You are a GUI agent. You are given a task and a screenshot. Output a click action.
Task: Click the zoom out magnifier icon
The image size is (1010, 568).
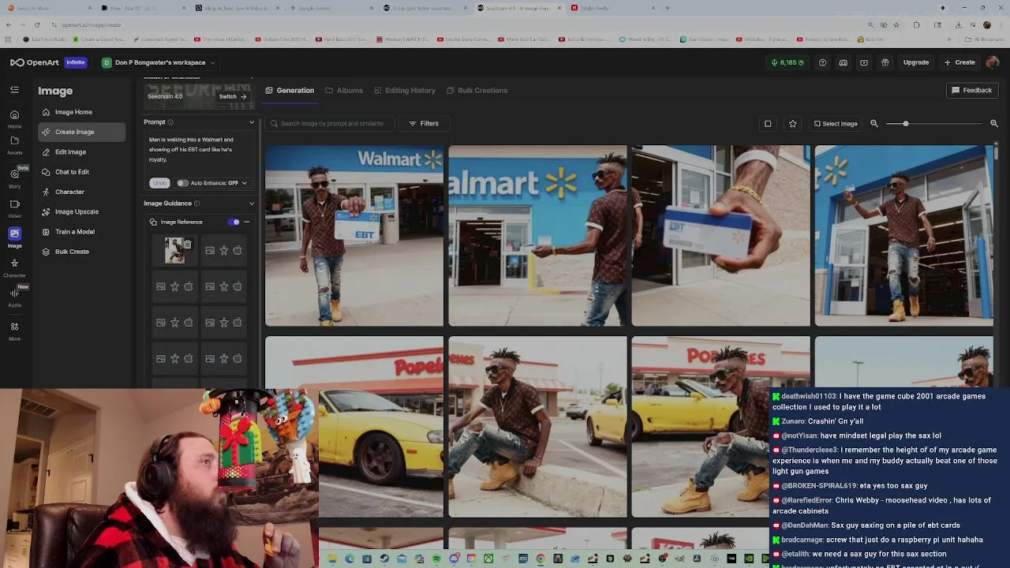[x=874, y=123]
